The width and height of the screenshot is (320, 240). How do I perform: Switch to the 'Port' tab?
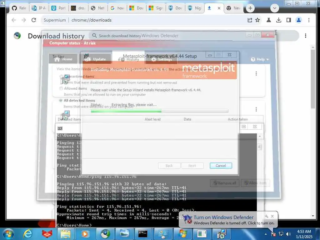pyautogui.click(x=58, y=8)
